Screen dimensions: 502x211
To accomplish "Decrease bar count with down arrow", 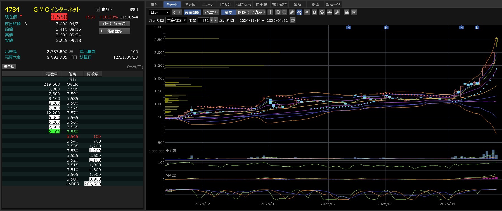I will pos(212,20).
